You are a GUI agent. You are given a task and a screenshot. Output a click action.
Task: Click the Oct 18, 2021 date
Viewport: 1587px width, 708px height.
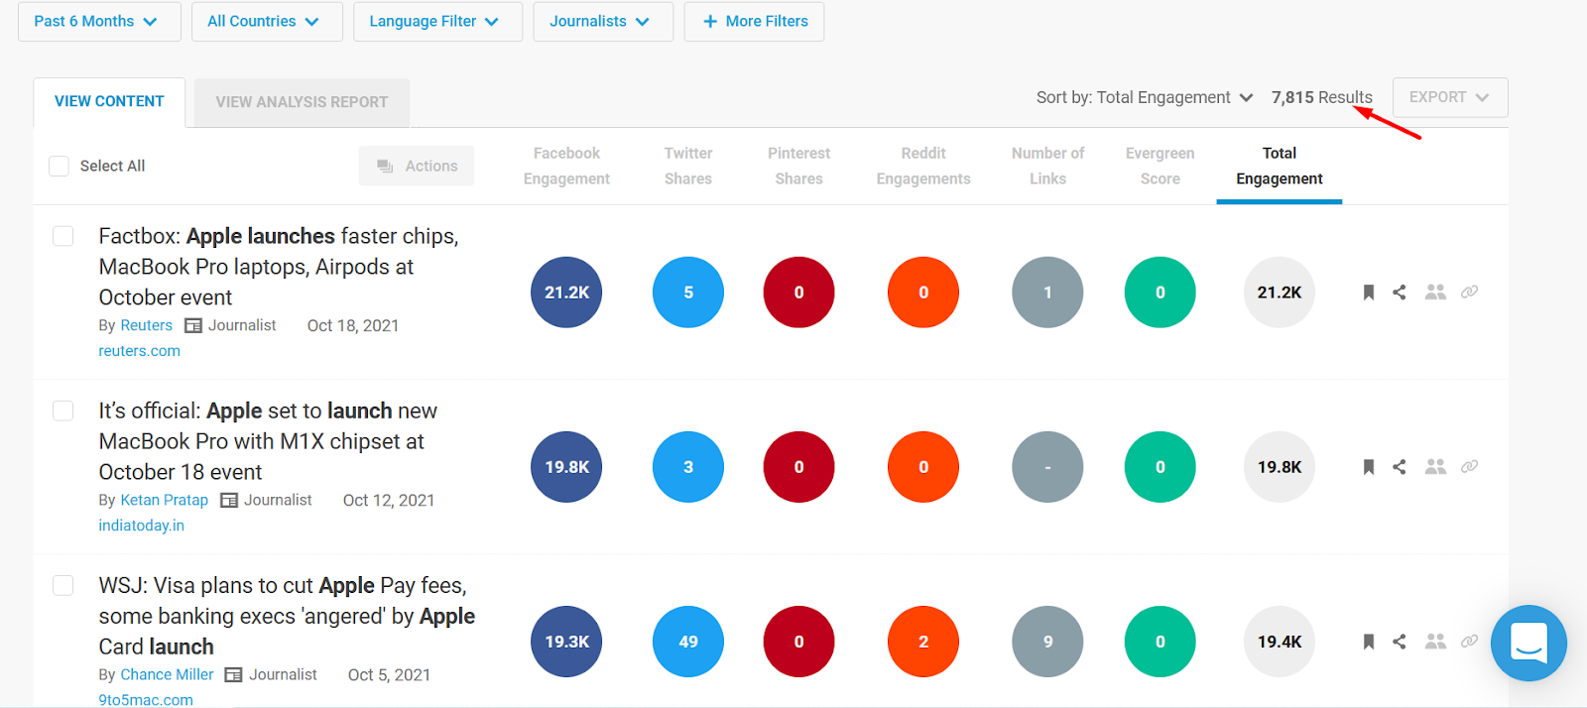pyautogui.click(x=353, y=326)
